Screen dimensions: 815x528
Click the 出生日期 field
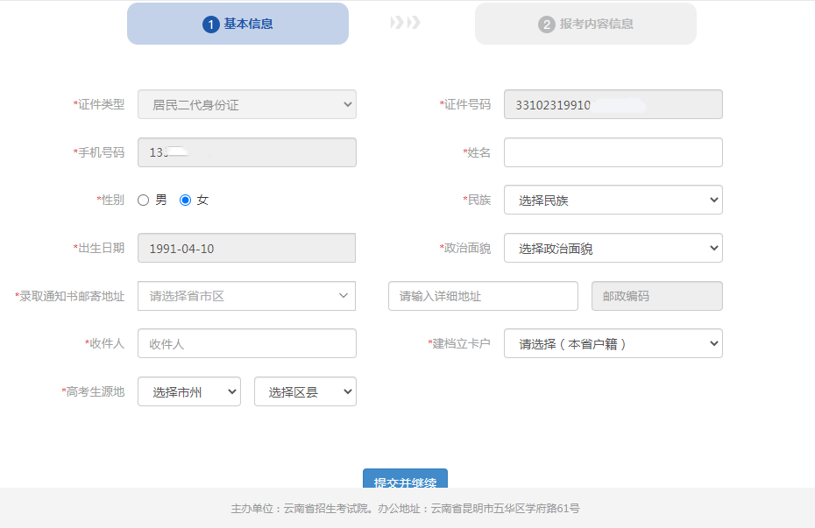point(246,249)
